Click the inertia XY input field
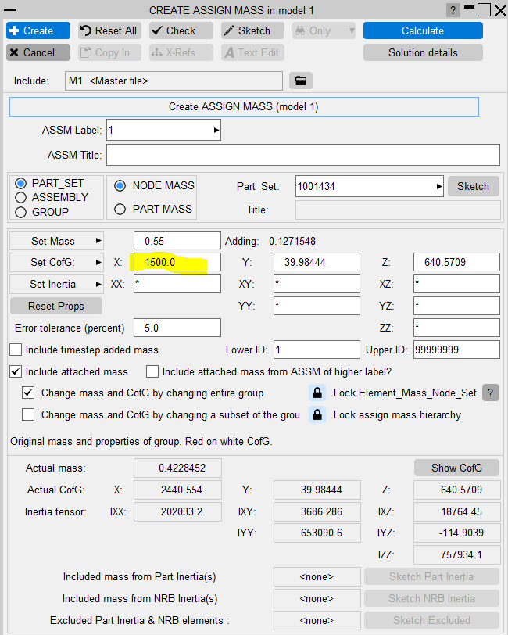Viewport: 508px width, 635px height. (x=317, y=284)
